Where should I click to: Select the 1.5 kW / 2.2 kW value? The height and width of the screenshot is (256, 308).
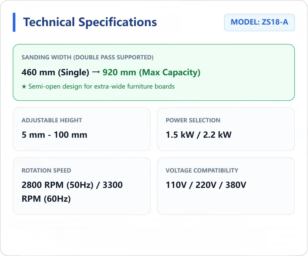(198, 135)
